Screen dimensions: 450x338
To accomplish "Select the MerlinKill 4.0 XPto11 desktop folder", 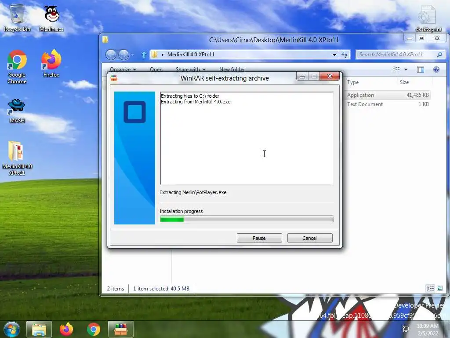I will pos(17,158).
